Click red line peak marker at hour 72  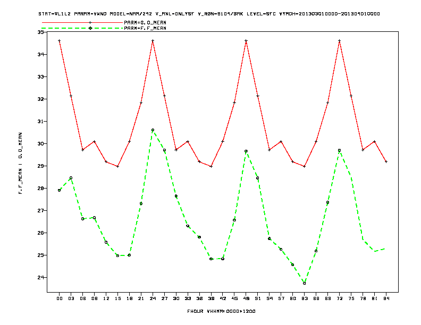click(339, 41)
